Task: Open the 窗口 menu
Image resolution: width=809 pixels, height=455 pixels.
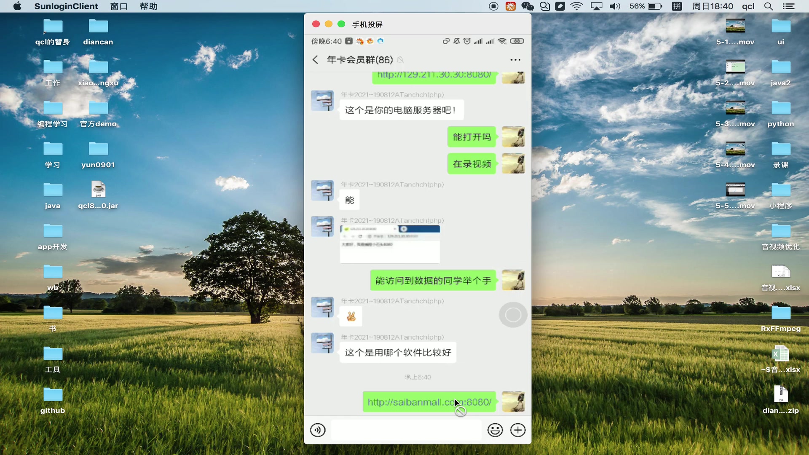Action: coord(118,6)
